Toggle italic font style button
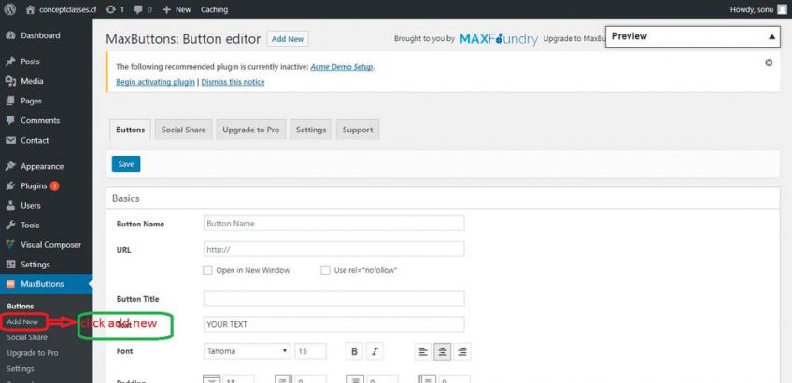The width and height of the screenshot is (792, 383). pos(375,351)
